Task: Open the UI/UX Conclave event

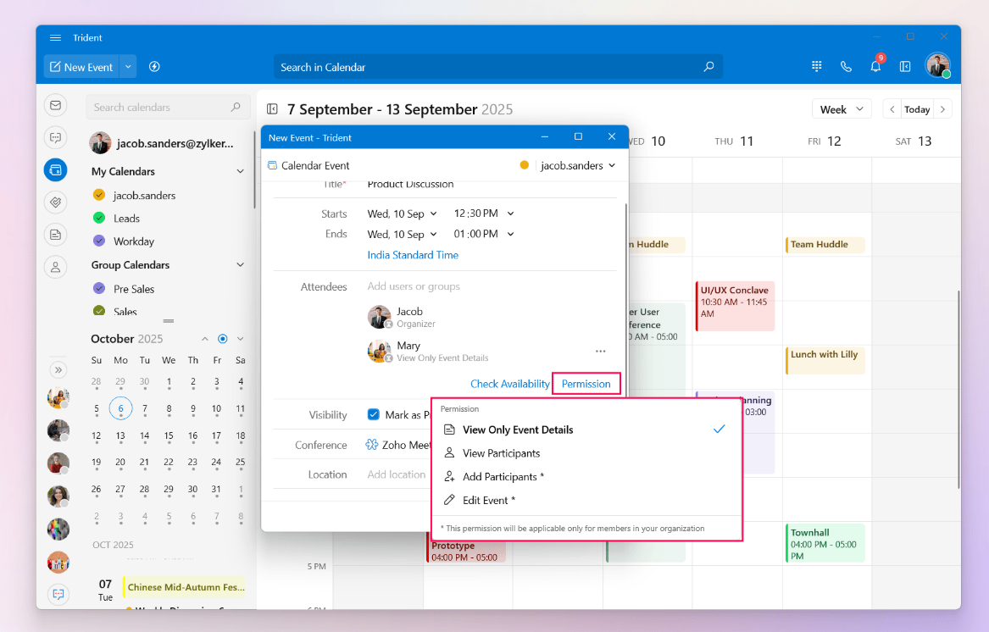Action: [735, 307]
